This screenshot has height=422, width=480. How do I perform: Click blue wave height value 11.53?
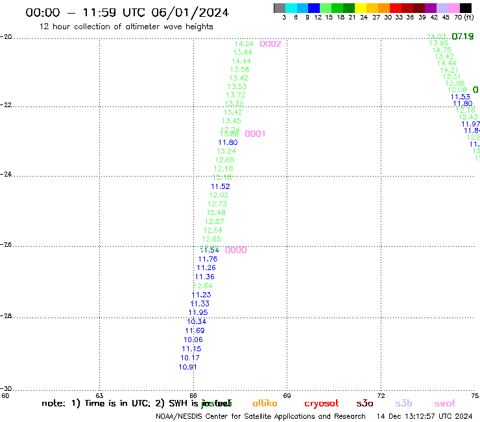point(461,97)
